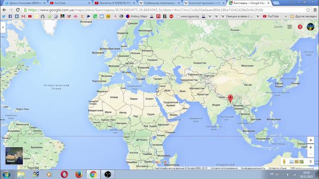Open Условия использования terms link
The height and width of the screenshot is (179, 319).
pos(224,168)
